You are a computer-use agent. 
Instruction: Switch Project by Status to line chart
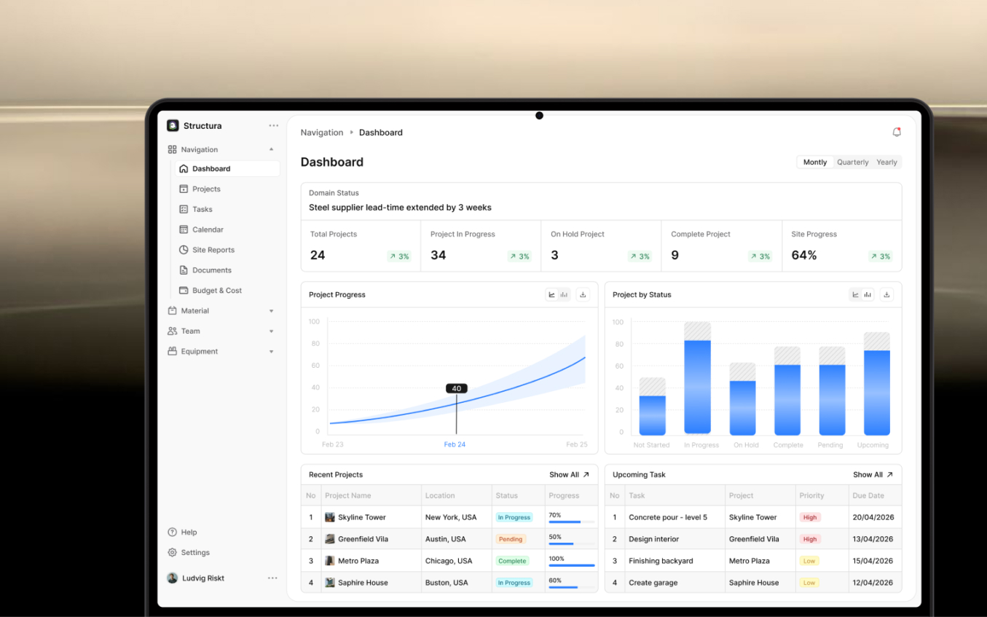click(856, 294)
